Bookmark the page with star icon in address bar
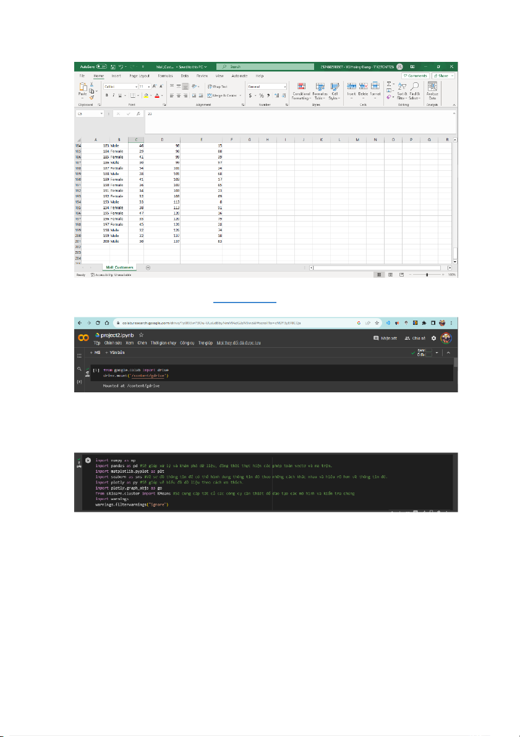The width and height of the screenshot is (520, 737). [377, 323]
